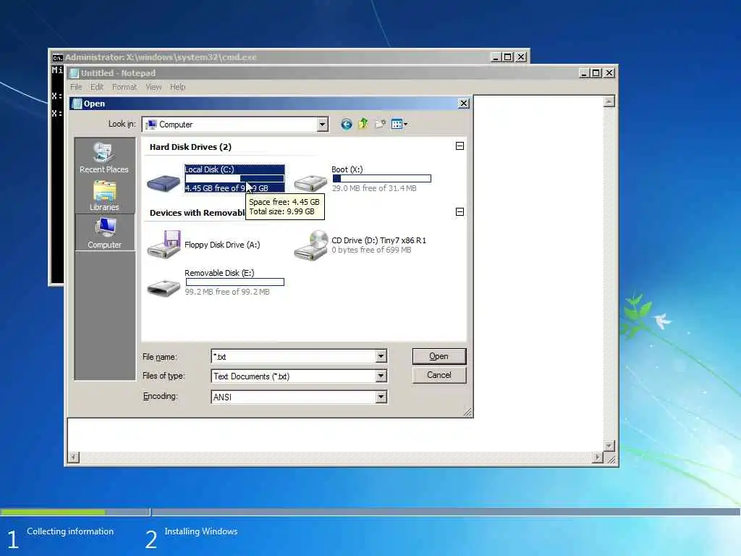Maximize the cmd.exe window
Screen dimensions: 741x556
508,57
